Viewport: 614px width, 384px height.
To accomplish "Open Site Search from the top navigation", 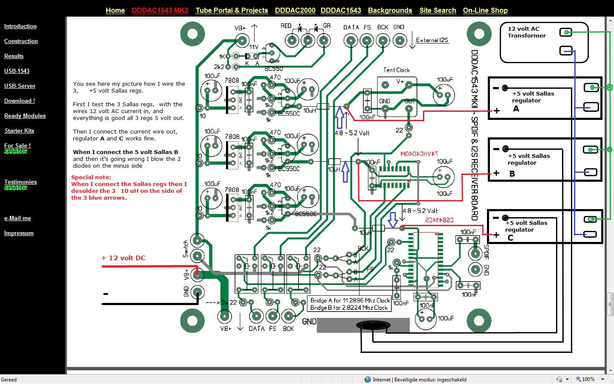I will 437,10.
